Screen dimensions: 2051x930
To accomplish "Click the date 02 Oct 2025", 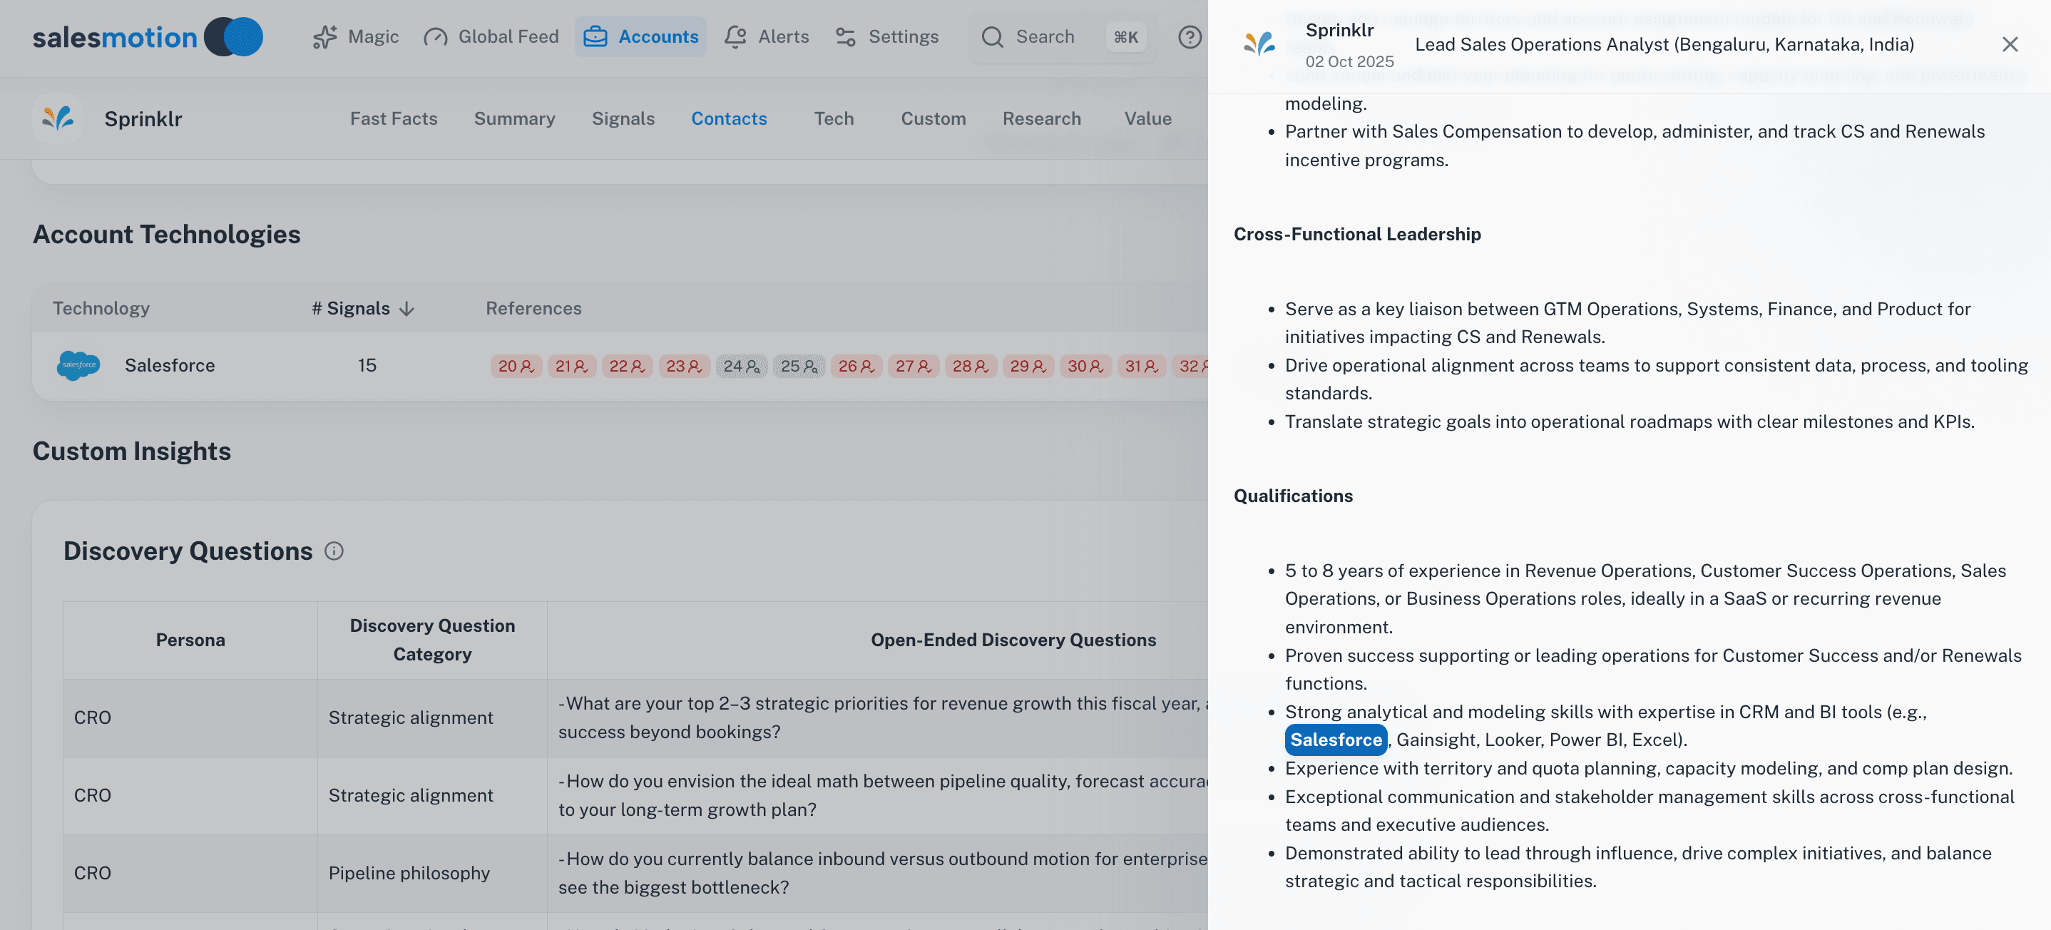I will (1349, 61).
